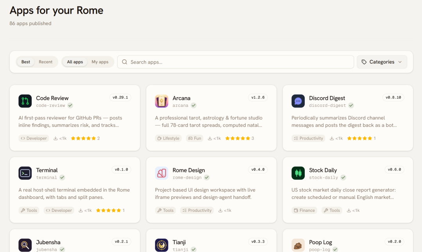Click the download count icon on Stock Daily

(x=349, y=210)
